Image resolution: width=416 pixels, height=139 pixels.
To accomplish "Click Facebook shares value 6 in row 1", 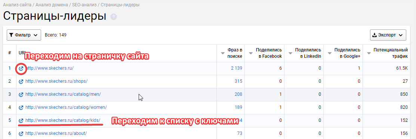I will click(280, 68).
